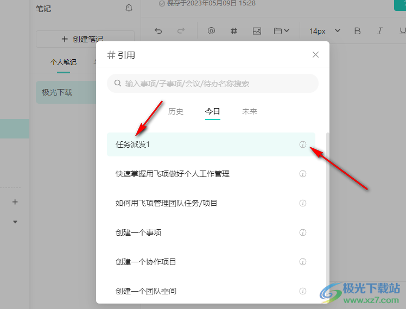Close the 引用 dialog
The height and width of the screenshot is (309, 406).
315,55
